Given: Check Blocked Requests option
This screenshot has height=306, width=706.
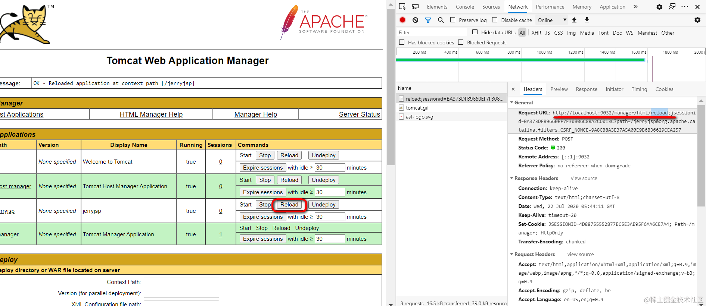Looking at the screenshot, I should point(461,42).
